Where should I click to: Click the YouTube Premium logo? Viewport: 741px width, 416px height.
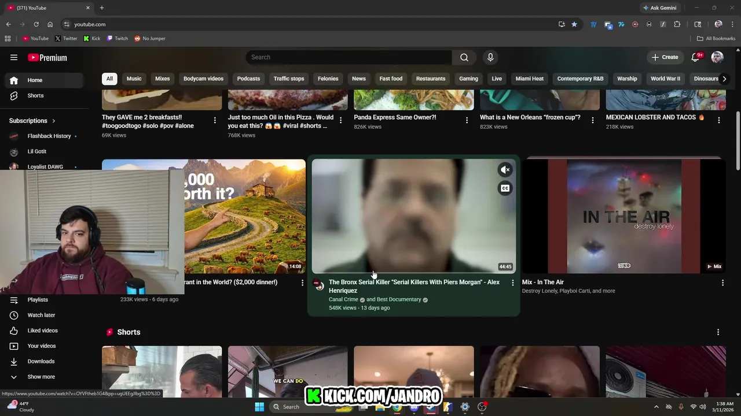(47, 57)
